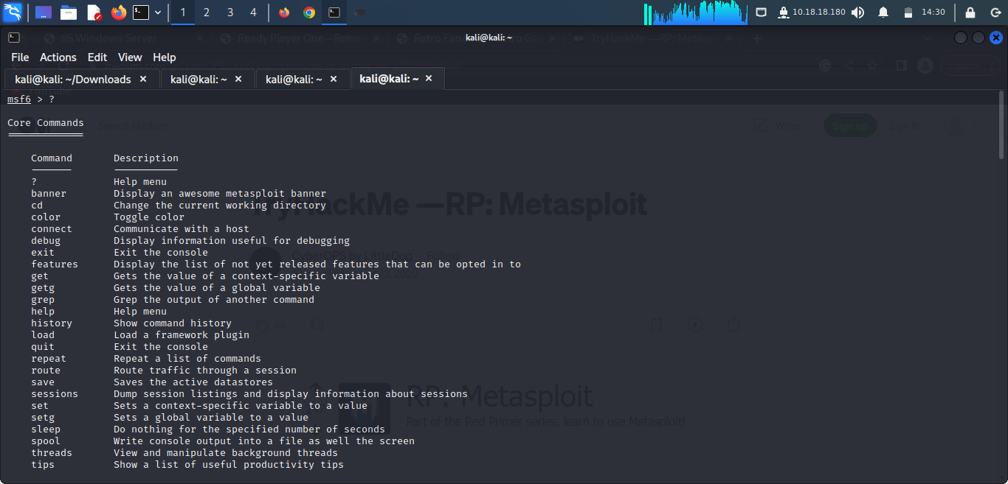Open the file manager launcher in the panel
This screenshot has height=484, width=1008.
(x=69, y=13)
